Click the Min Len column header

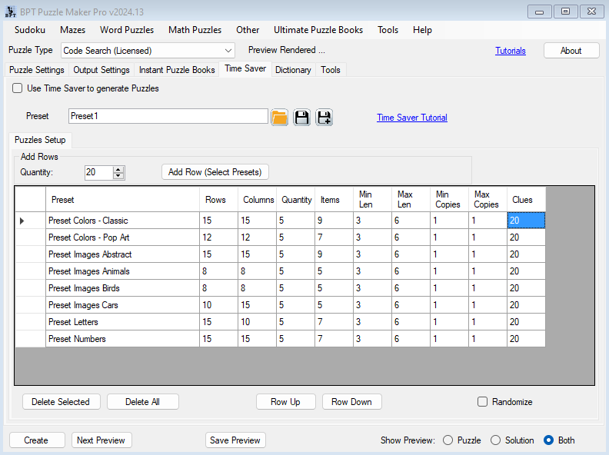[372, 200]
